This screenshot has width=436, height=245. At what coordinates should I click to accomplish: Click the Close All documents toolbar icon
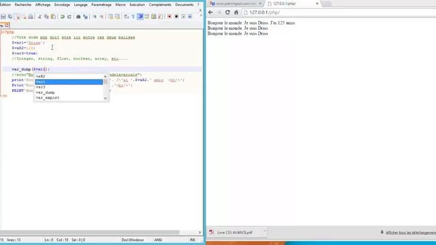coord(25,16)
